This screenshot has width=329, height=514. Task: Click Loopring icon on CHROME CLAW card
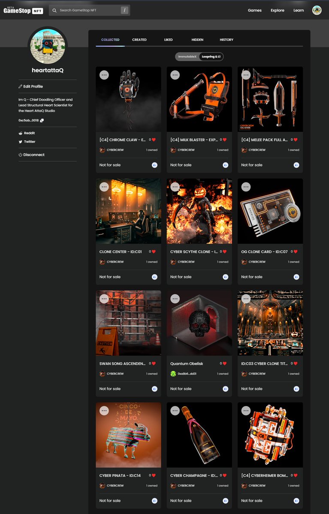click(154, 165)
